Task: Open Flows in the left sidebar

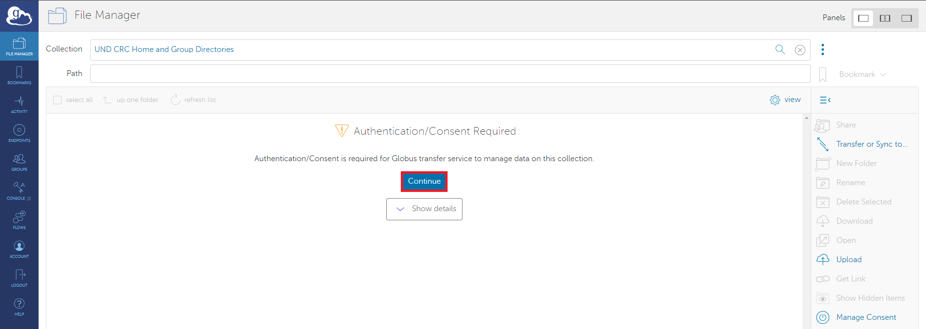Action: [x=19, y=220]
